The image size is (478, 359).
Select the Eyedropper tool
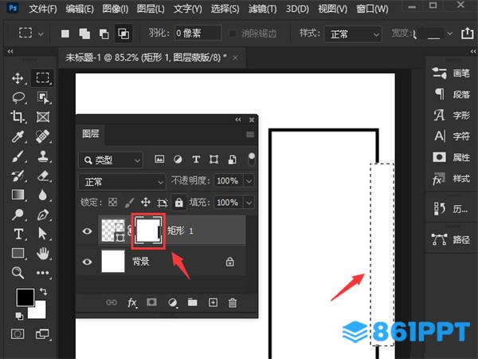pyautogui.click(x=18, y=136)
